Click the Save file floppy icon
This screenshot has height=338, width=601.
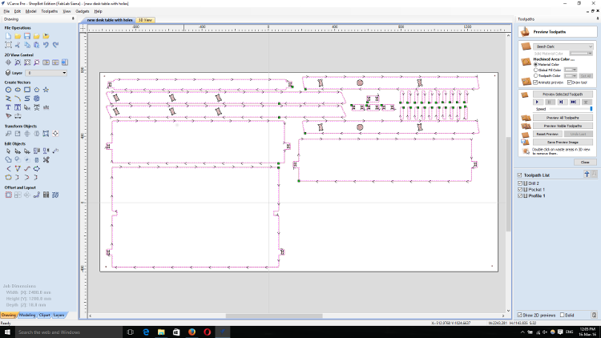click(x=27, y=36)
